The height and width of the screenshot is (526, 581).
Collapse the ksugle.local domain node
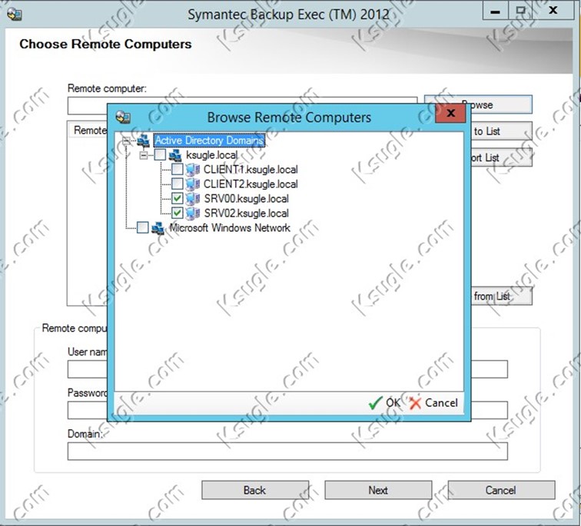point(144,155)
